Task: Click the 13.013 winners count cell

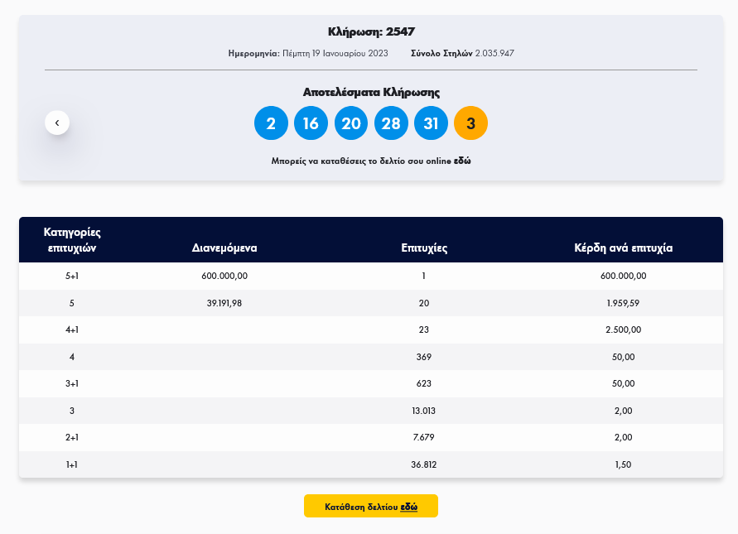Action: 424,411
